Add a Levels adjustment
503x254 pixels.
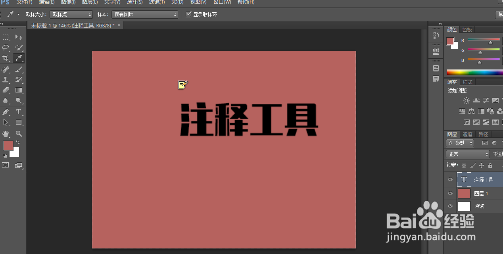476,101
